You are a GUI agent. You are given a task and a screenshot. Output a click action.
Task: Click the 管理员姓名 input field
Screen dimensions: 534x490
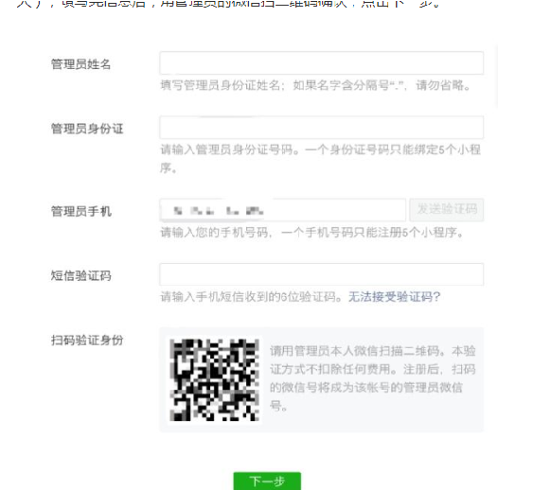pyautogui.click(x=322, y=63)
